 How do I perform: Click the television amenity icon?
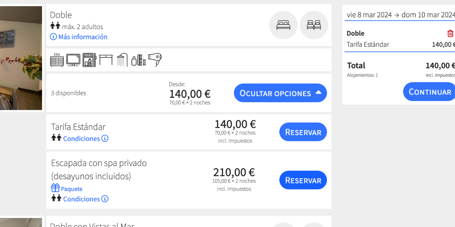[73, 60]
